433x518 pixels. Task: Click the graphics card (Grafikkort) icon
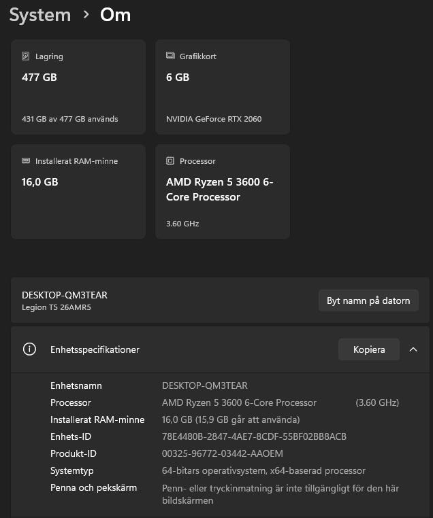pos(170,56)
